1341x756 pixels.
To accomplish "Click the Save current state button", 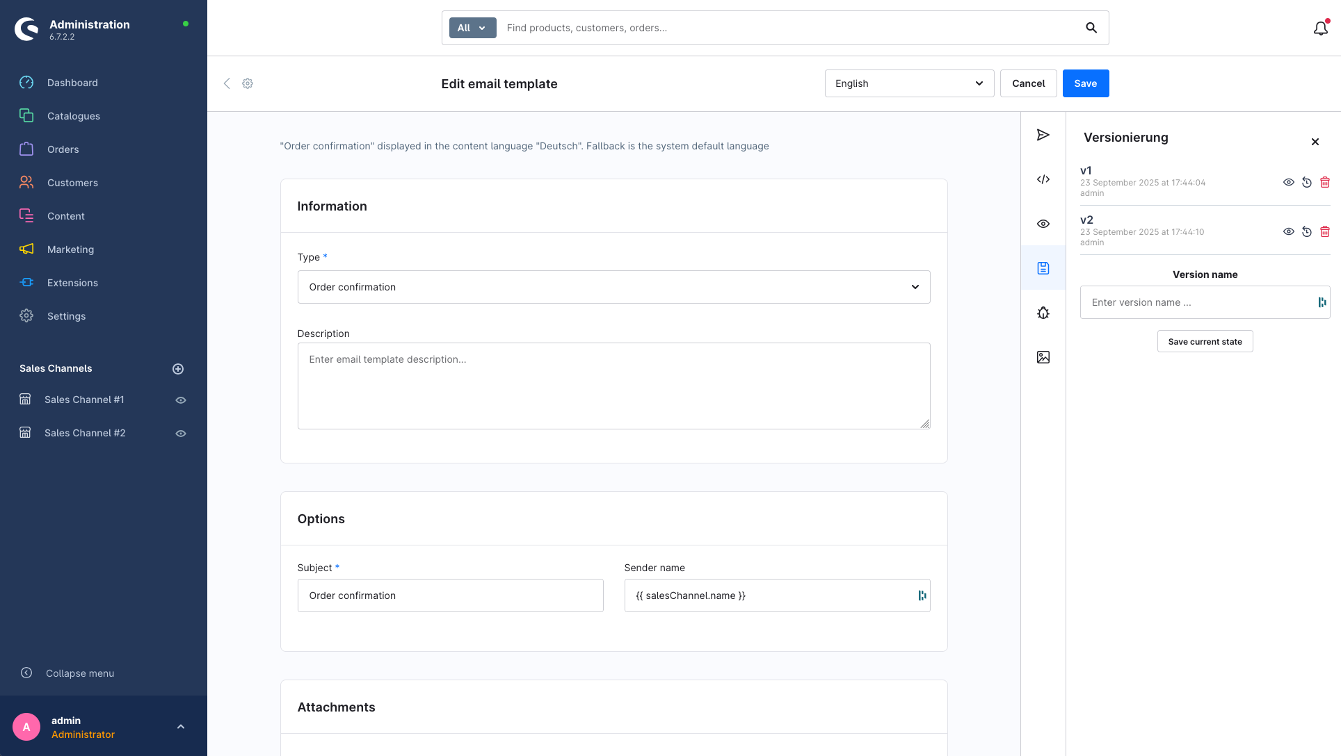I will coord(1205,341).
